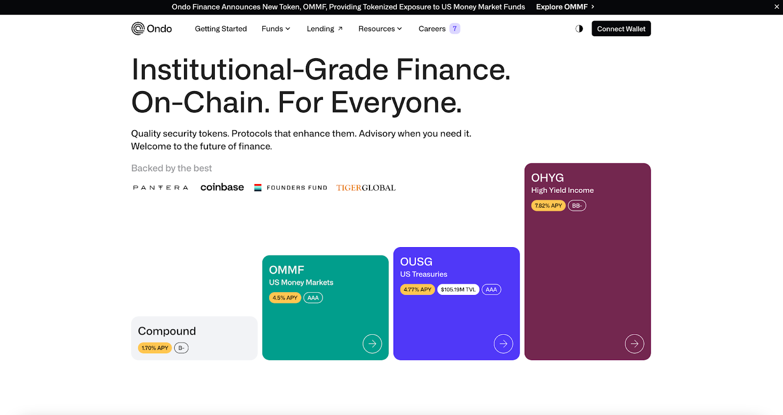Expand the Funds dropdown menu
Viewport: 783px width, 415px height.
[276, 29]
